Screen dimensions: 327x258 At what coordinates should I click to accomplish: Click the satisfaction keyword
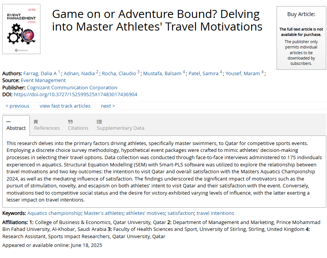click(x=180, y=213)
